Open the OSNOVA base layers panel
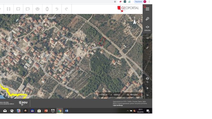The width and height of the screenshot is (212, 119). point(147,29)
